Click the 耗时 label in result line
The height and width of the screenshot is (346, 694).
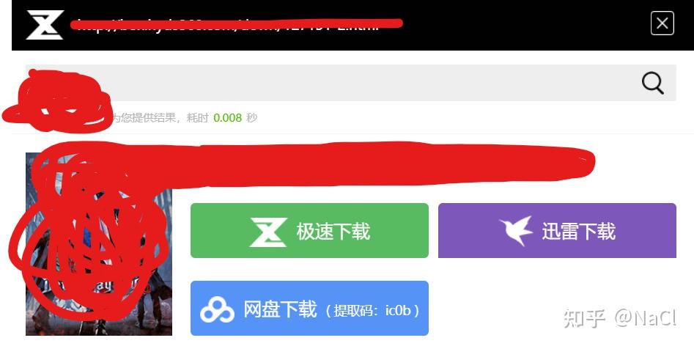point(197,118)
